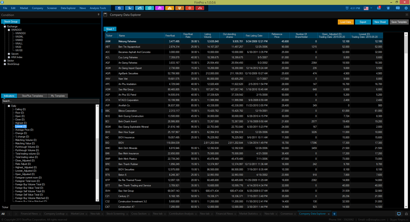Close the Stock Screening bottom tab
The height and width of the screenshot is (222, 410).
tap(127, 214)
